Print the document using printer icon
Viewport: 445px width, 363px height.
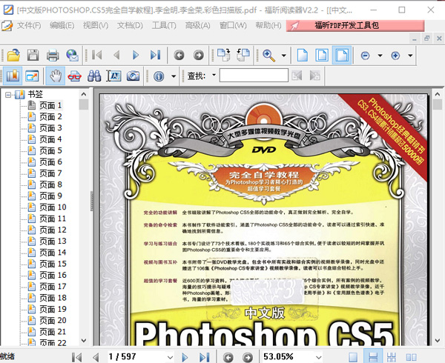53,55
